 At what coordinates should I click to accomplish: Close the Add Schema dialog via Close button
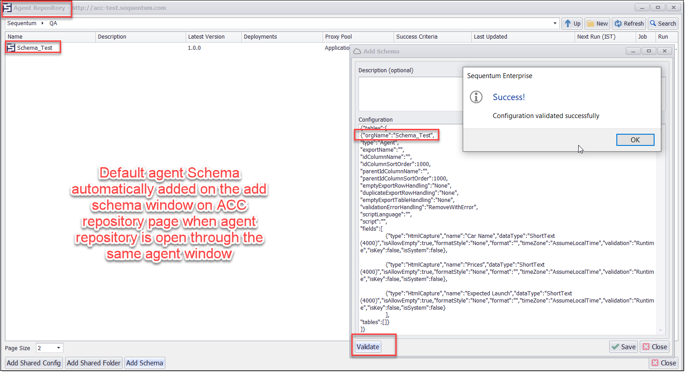[x=655, y=347]
